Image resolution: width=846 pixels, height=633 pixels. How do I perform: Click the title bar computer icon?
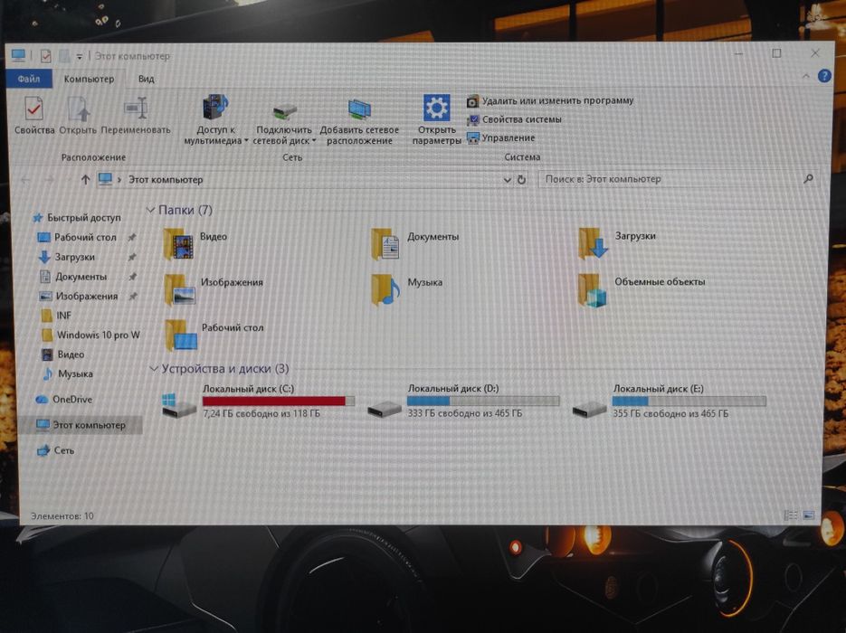[x=18, y=55]
